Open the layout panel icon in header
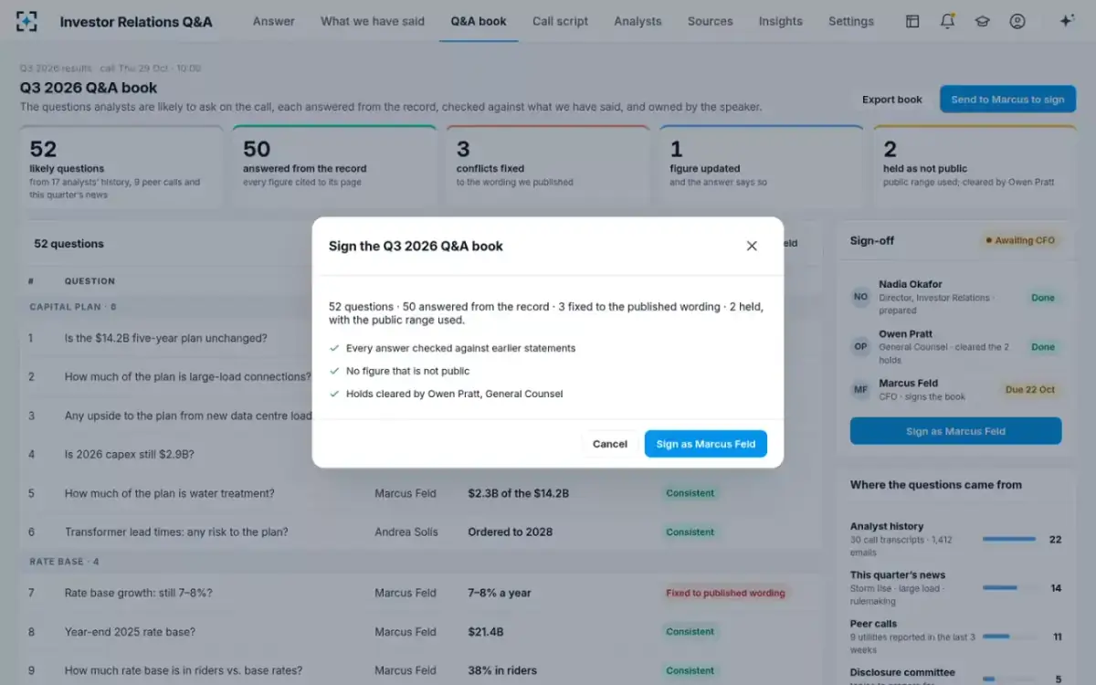Image resolution: width=1096 pixels, height=685 pixels. tap(912, 21)
